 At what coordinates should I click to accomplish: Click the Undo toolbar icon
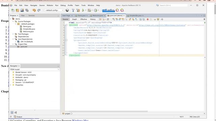[x=34, y=10]
